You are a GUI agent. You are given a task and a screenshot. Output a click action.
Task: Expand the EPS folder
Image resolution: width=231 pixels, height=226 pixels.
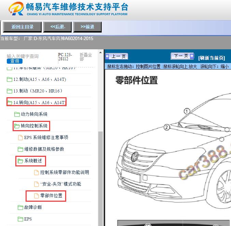coord(28,219)
